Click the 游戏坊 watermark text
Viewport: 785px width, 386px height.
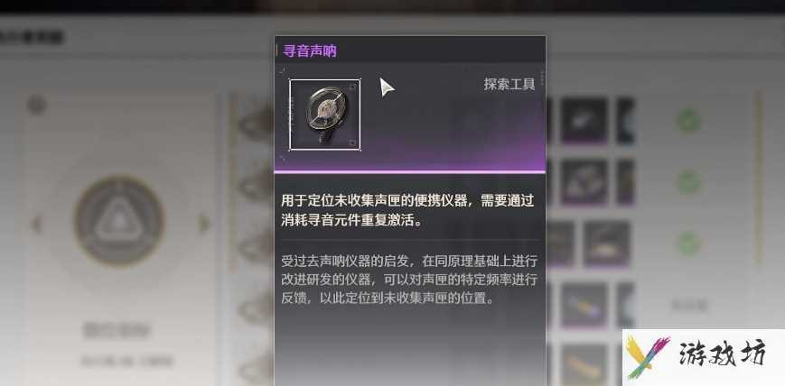[x=722, y=355]
